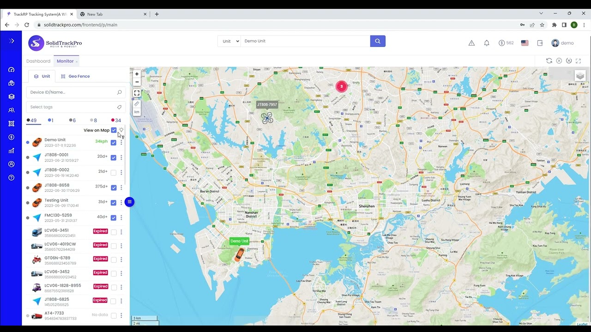Viewport: 591px width, 332px height.
Task: Click the refresh tabs icon above map
Action: coord(549,61)
